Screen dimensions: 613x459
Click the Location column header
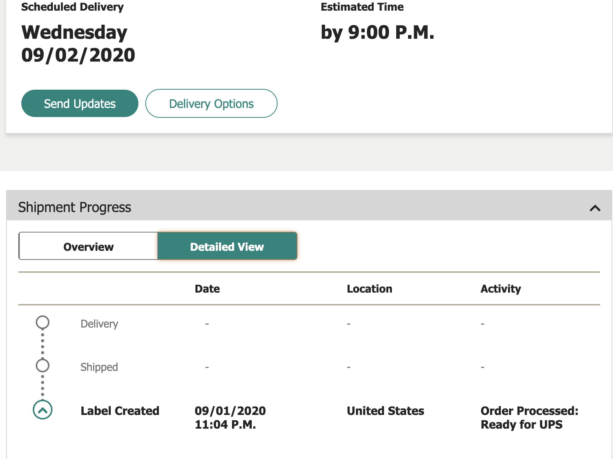[x=369, y=289]
